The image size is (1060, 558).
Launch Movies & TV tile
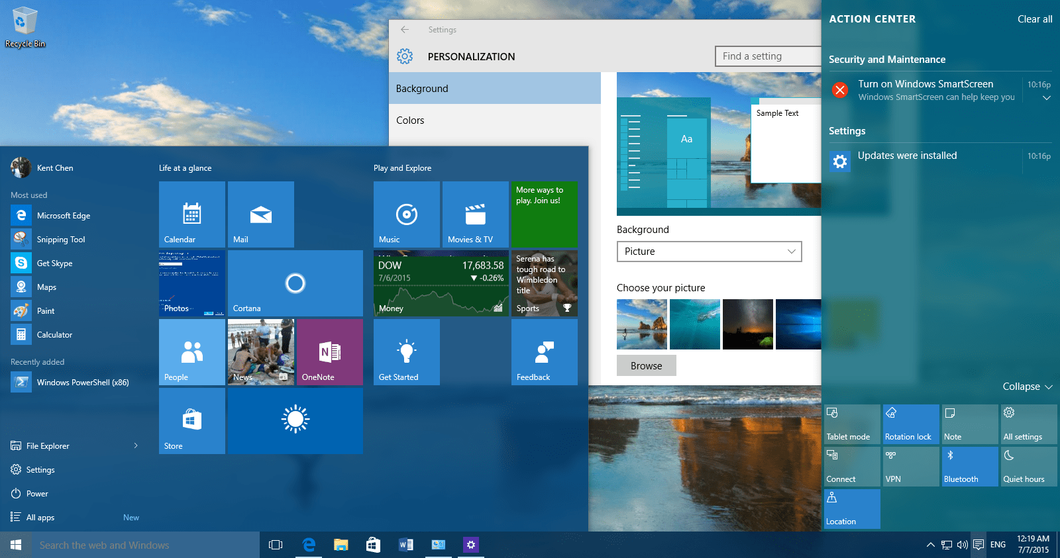point(475,214)
